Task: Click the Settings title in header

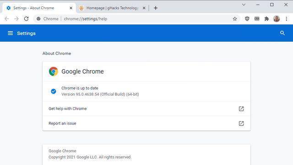Action: point(26,33)
